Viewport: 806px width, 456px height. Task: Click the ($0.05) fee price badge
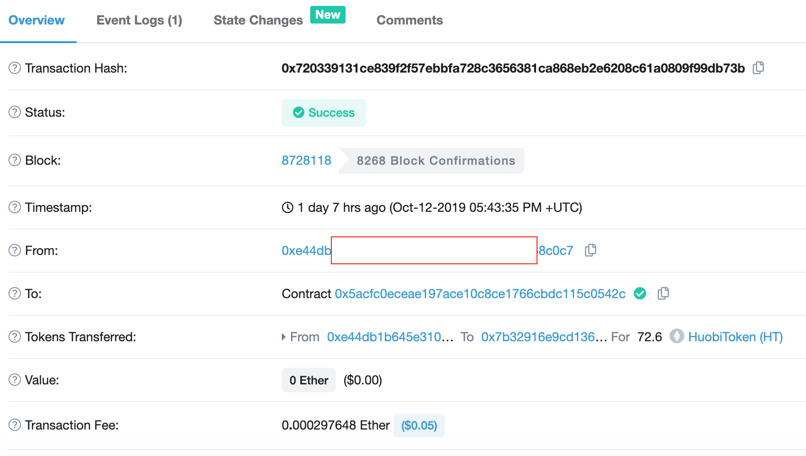coord(419,425)
